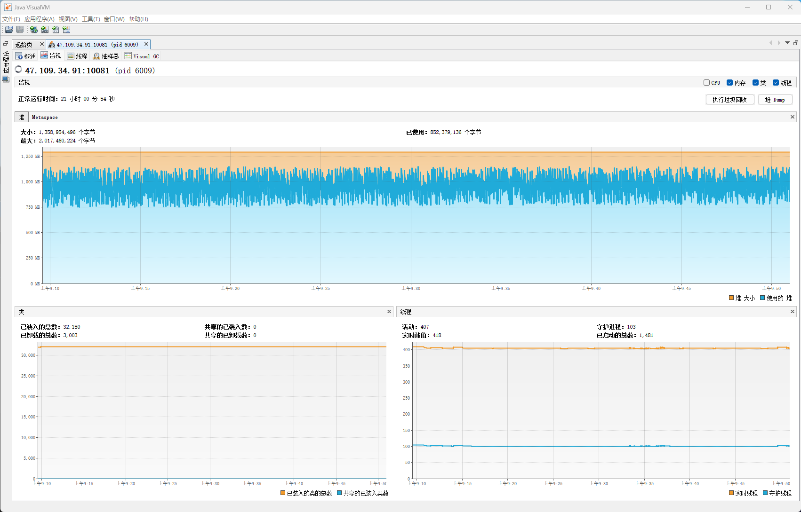Screen dimensions: 801x512
Task: Click the Add JMX Connection toolbar icon
Action: point(45,30)
